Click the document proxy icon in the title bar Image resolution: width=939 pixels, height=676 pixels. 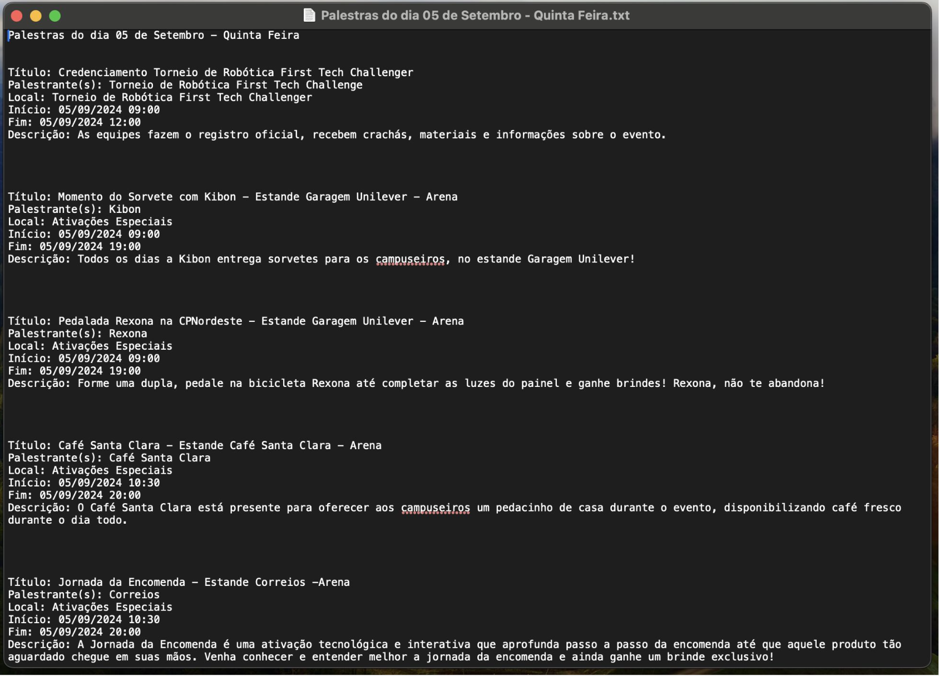click(x=309, y=15)
